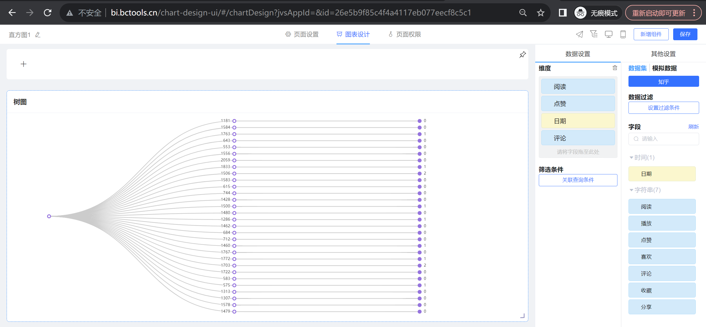Click the trash icon next to 维度

(615, 68)
